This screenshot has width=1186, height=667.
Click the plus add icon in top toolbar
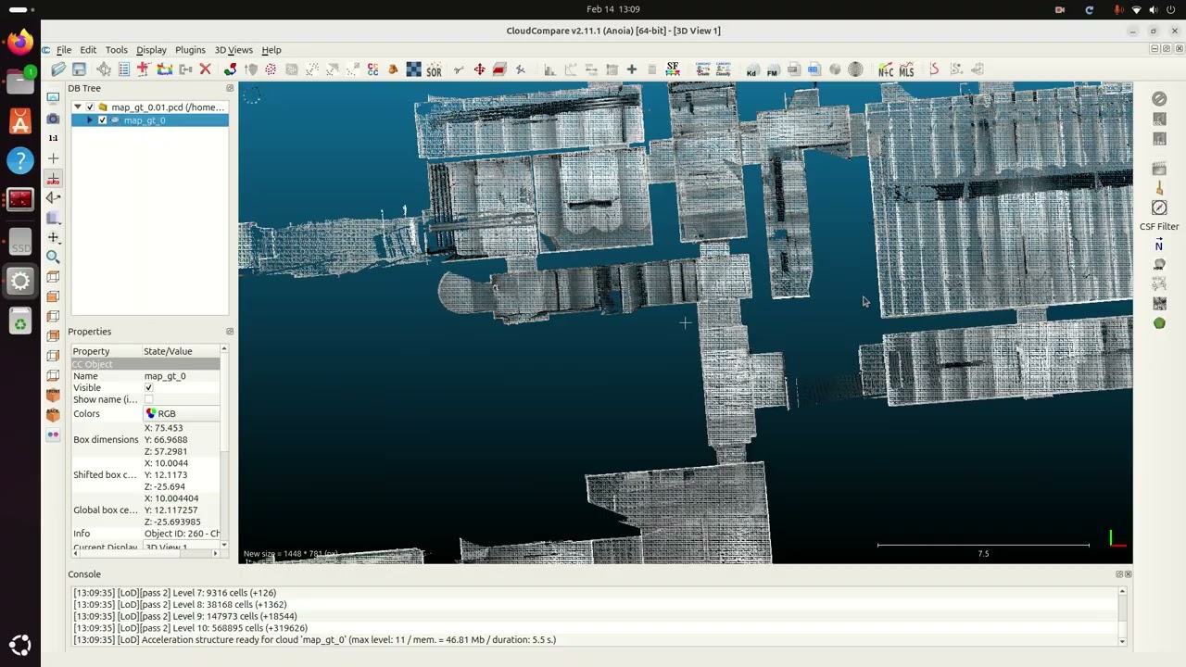pyautogui.click(x=632, y=69)
